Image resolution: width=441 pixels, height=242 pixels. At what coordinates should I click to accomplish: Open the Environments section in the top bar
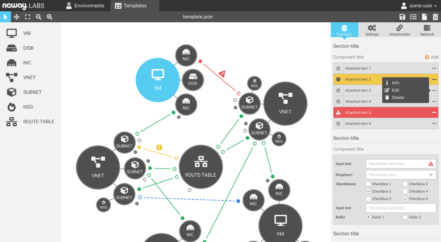pyautogui.click(x=85, y=5)
